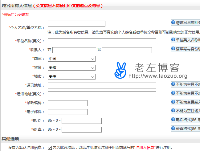Click the 电话 number input field
Screen dimensions: 200x151
point(81,121)
